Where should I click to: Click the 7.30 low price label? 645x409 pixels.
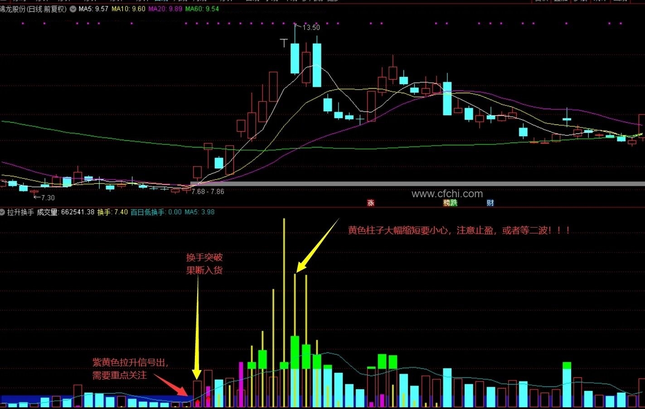(x=48, y=198)
